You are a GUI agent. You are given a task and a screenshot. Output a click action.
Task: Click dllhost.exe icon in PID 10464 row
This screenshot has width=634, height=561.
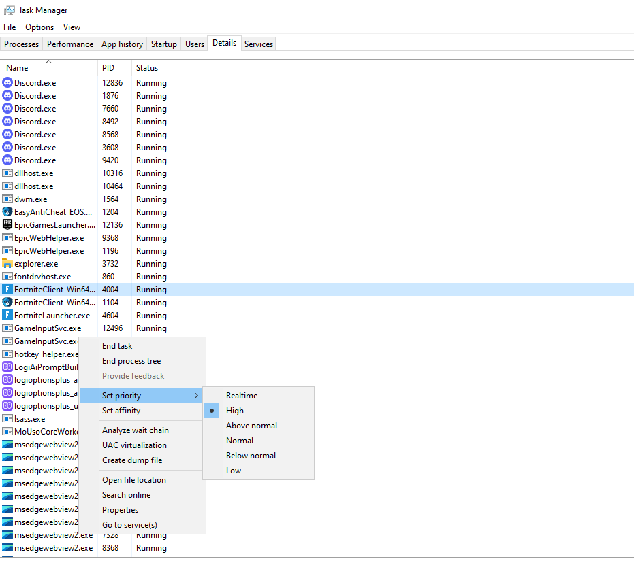tap(7, 186)
